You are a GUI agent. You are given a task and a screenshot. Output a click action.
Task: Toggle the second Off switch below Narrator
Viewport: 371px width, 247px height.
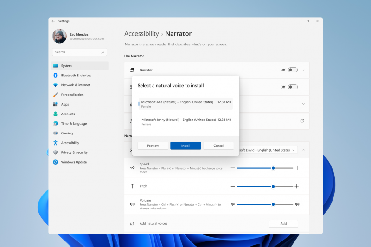coord(293,87)
